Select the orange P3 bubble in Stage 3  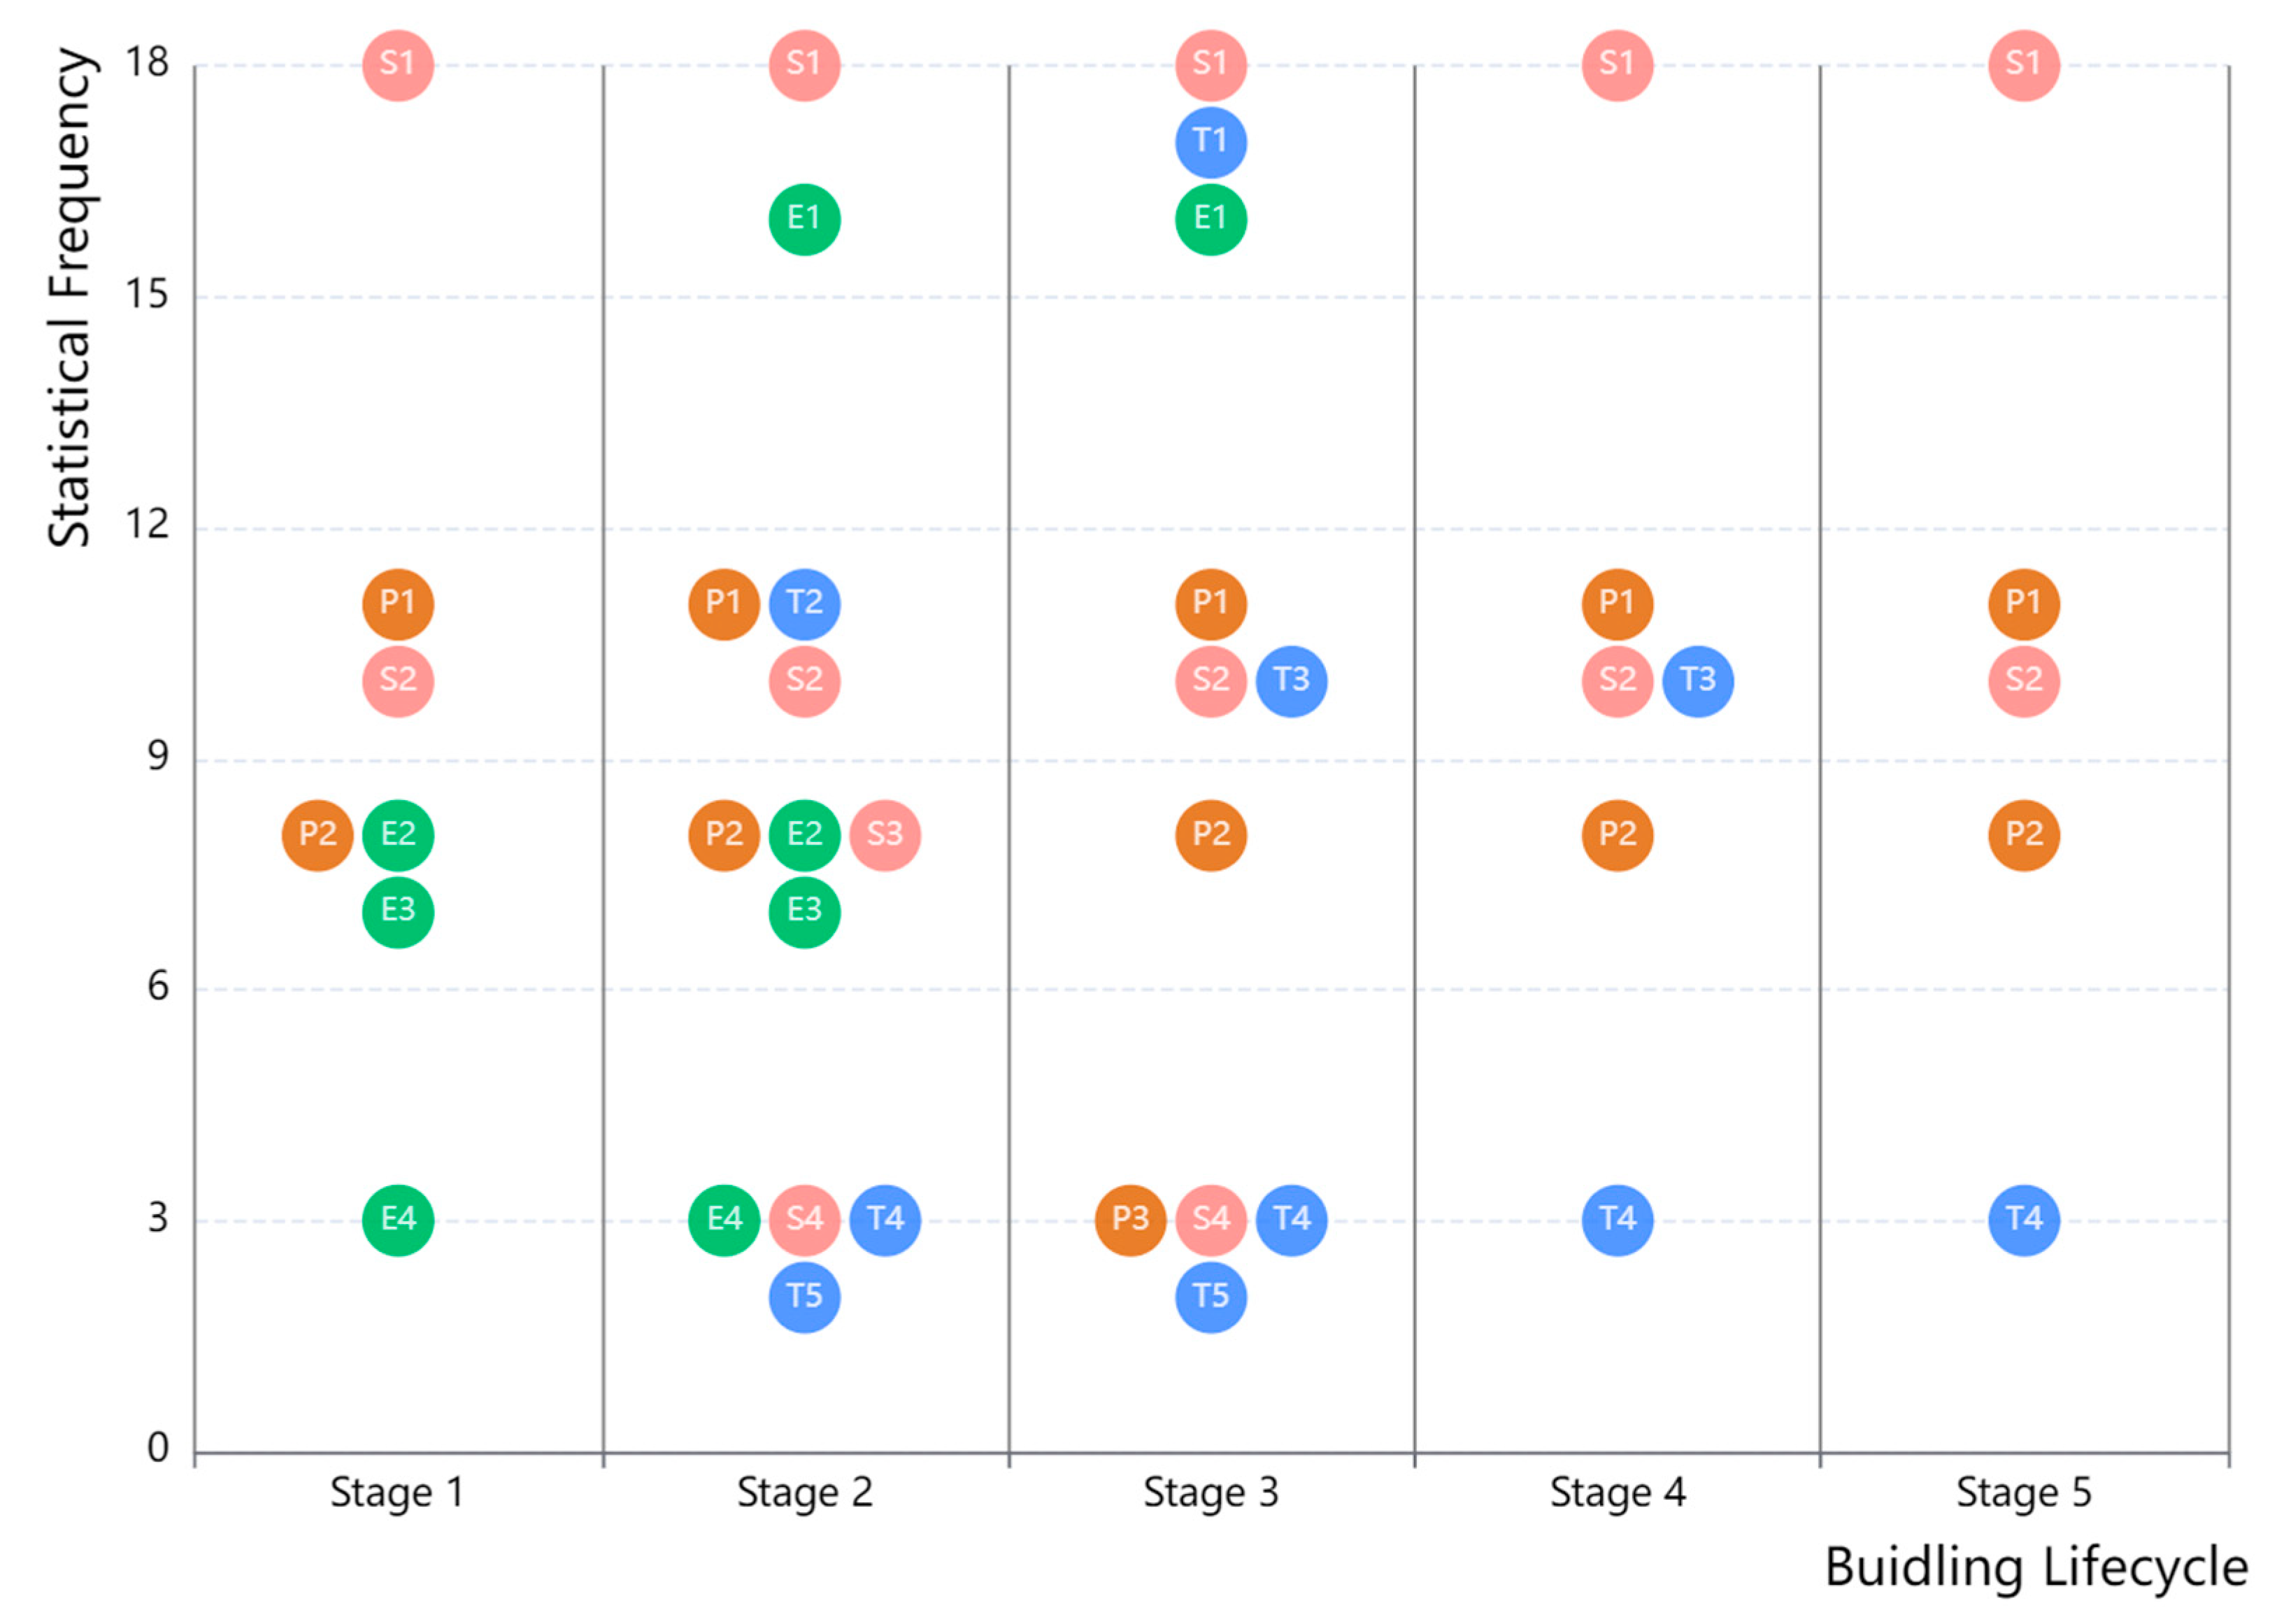1130,1220
